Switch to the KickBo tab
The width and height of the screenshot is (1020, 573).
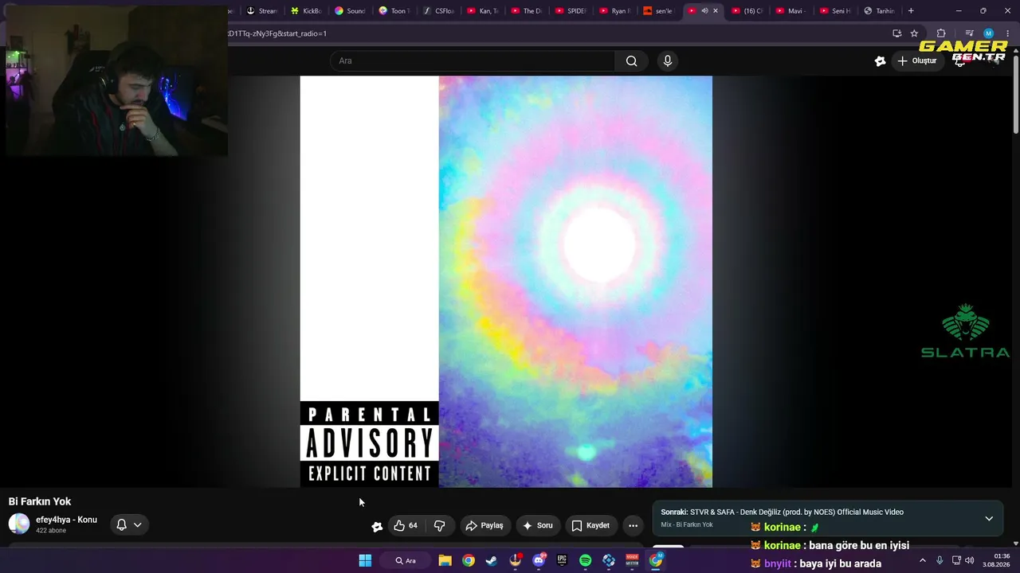[x=306, y=11]
